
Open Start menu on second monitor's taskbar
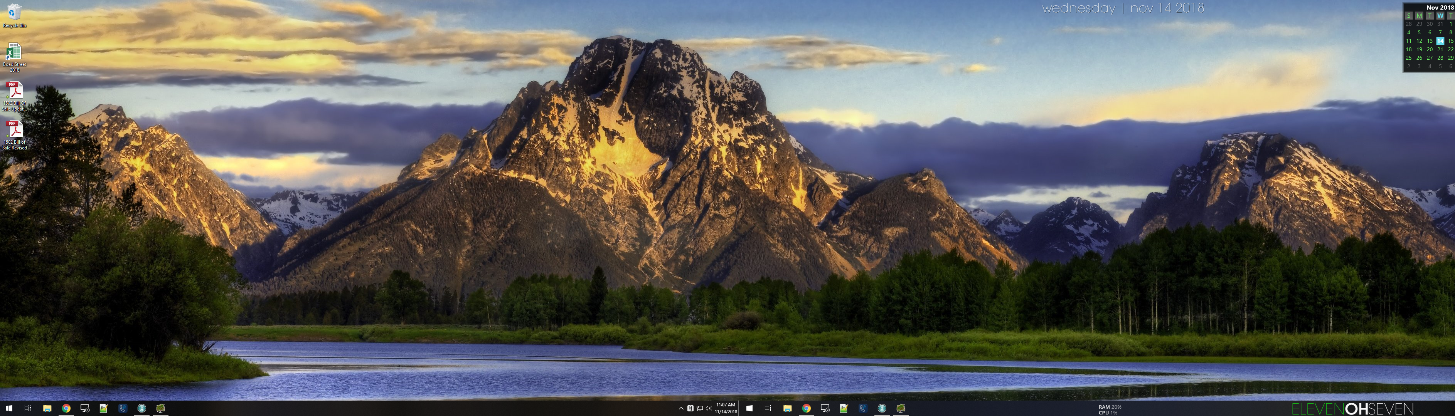749,408
